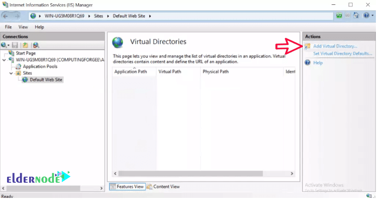
Task: Select Start Page in Connections tree
Action: 26,53
